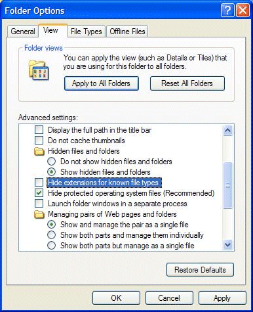The image size is (253, 312).
Task: Choose Show both parts and manage them individually
Action: pyautogui.click(x=51, y=235)
